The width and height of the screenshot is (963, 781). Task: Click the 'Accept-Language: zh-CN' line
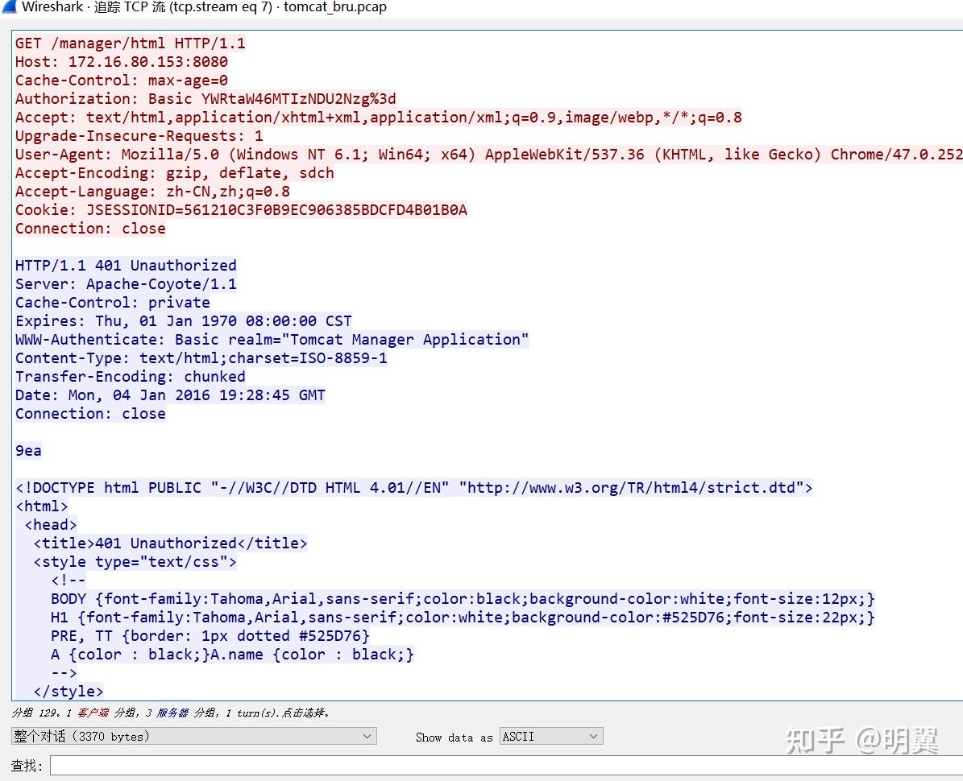[152, 192]
